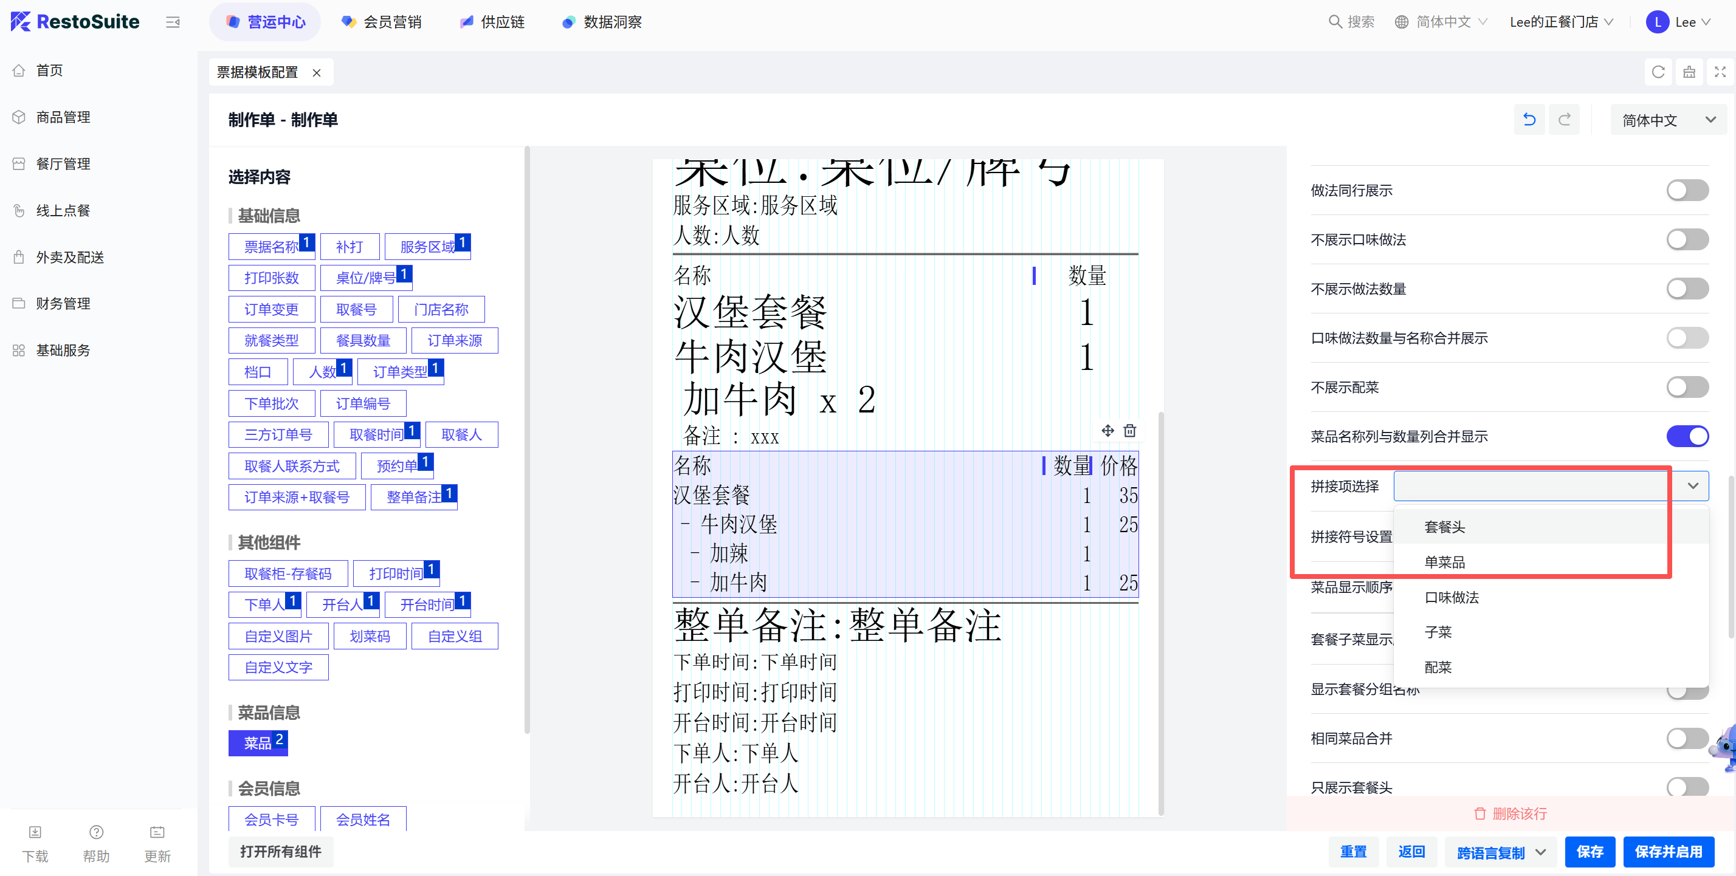The image size is (1736, 876).
Task: Click the redo arrow icon
Action: 1564,120
